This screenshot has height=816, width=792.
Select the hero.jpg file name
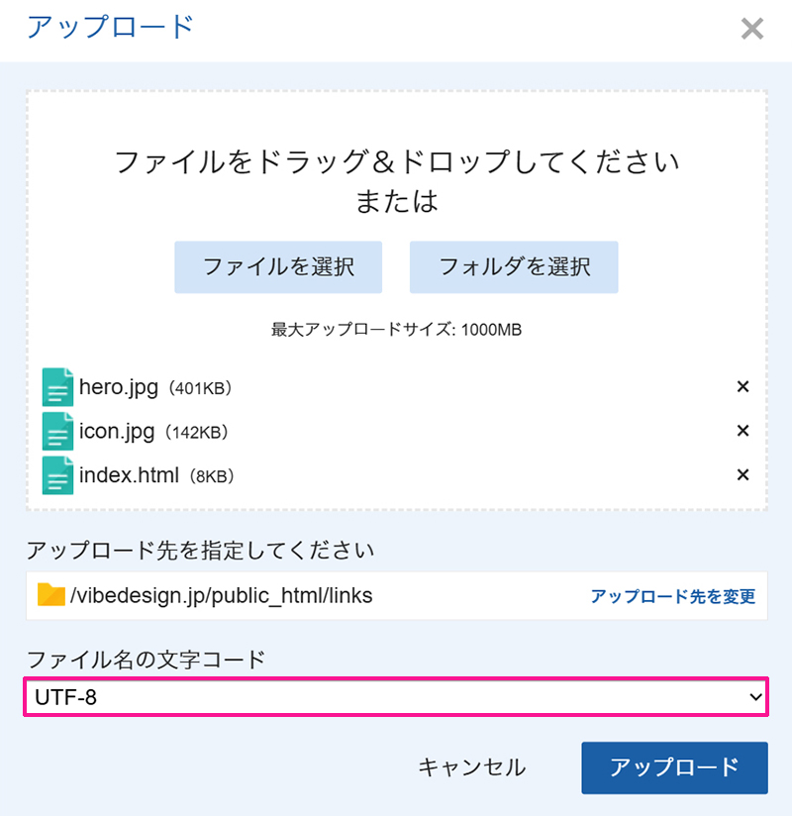click(x=119, y=387)
